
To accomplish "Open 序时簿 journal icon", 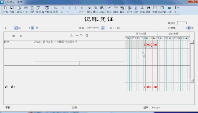I will 162,10.
